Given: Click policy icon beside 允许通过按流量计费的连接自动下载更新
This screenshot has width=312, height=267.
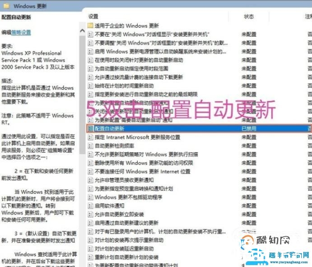Looking at the screenshot, I should pyautogui.click(x=90, y=77).
